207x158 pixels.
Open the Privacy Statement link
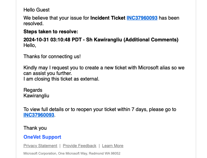40,146
